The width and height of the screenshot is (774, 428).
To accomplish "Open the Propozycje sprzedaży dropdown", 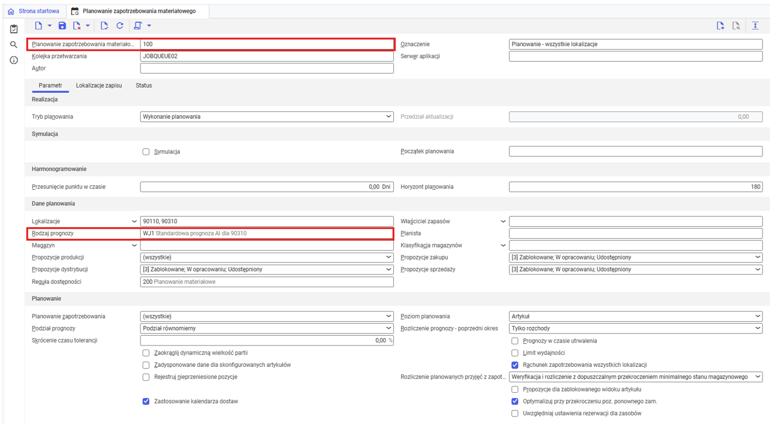I will click(x=635, y=269).
